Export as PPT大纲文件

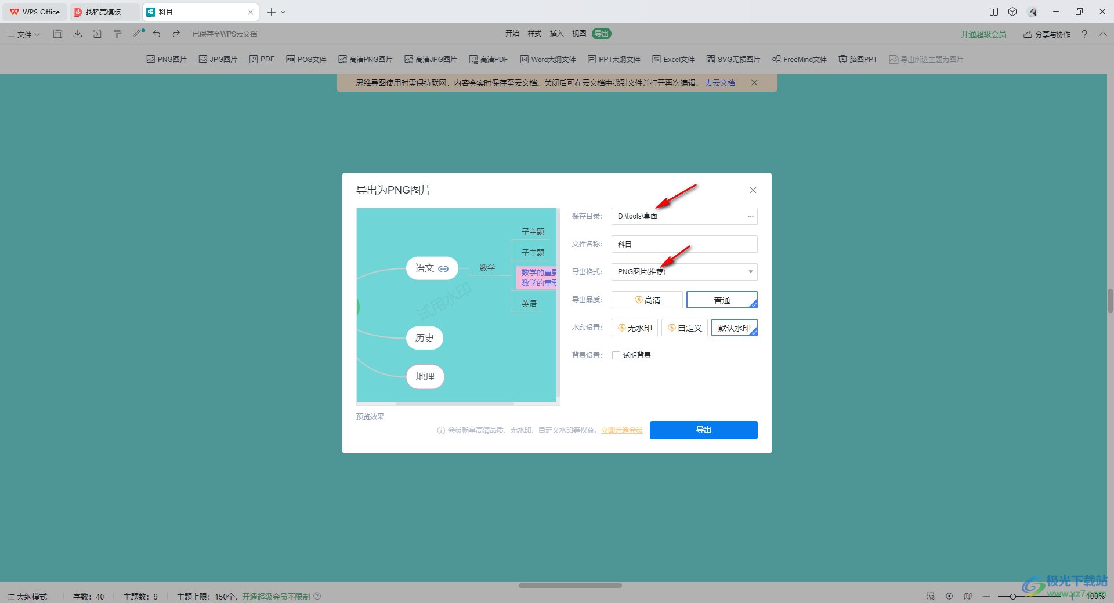[x=614, y=59]
